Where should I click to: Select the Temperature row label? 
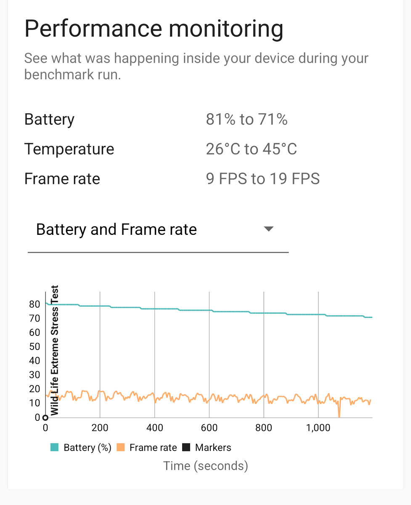tap(69, 149)
